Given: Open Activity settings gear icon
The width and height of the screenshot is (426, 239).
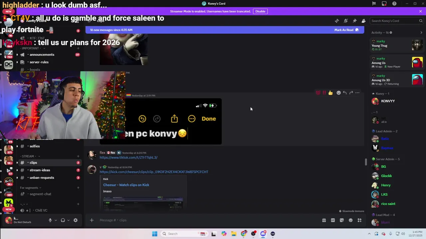Looking at the screenshot, I should (x=391, y=33).
